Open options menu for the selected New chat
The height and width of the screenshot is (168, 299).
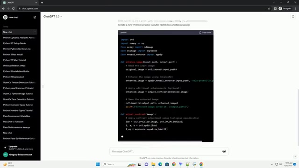(35, 32)
